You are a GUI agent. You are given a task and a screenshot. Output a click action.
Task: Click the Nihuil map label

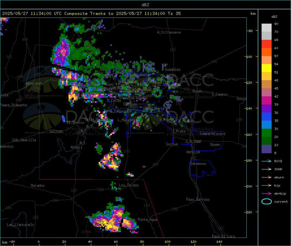76,147
